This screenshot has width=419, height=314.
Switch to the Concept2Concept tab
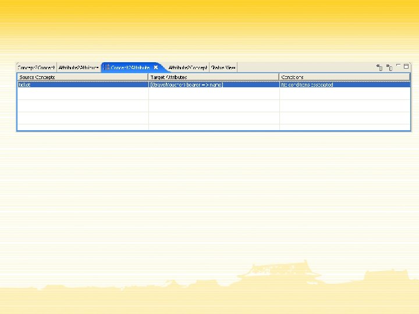coord(36,67)
